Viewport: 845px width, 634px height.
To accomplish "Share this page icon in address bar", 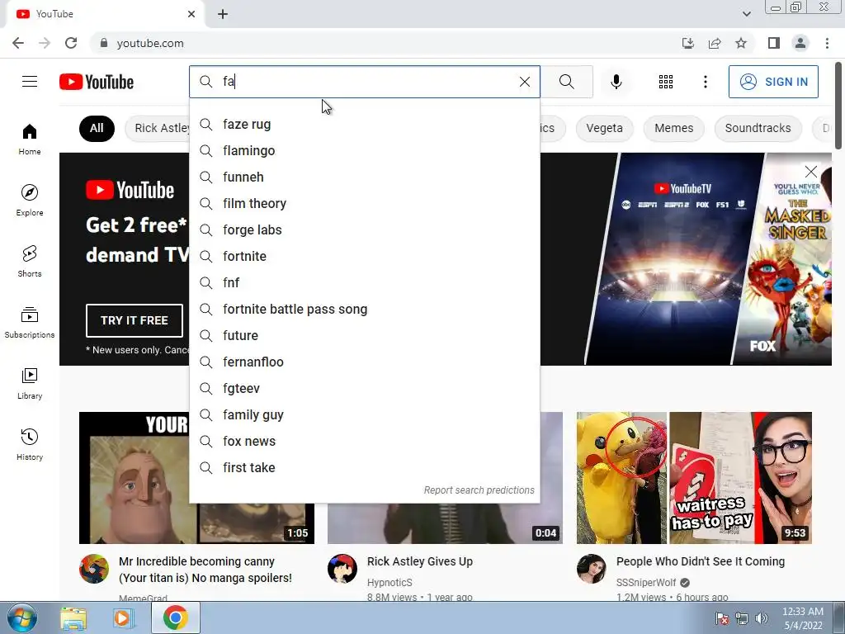I will [715, 43].
